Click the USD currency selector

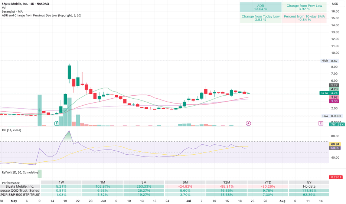point(335,4)
